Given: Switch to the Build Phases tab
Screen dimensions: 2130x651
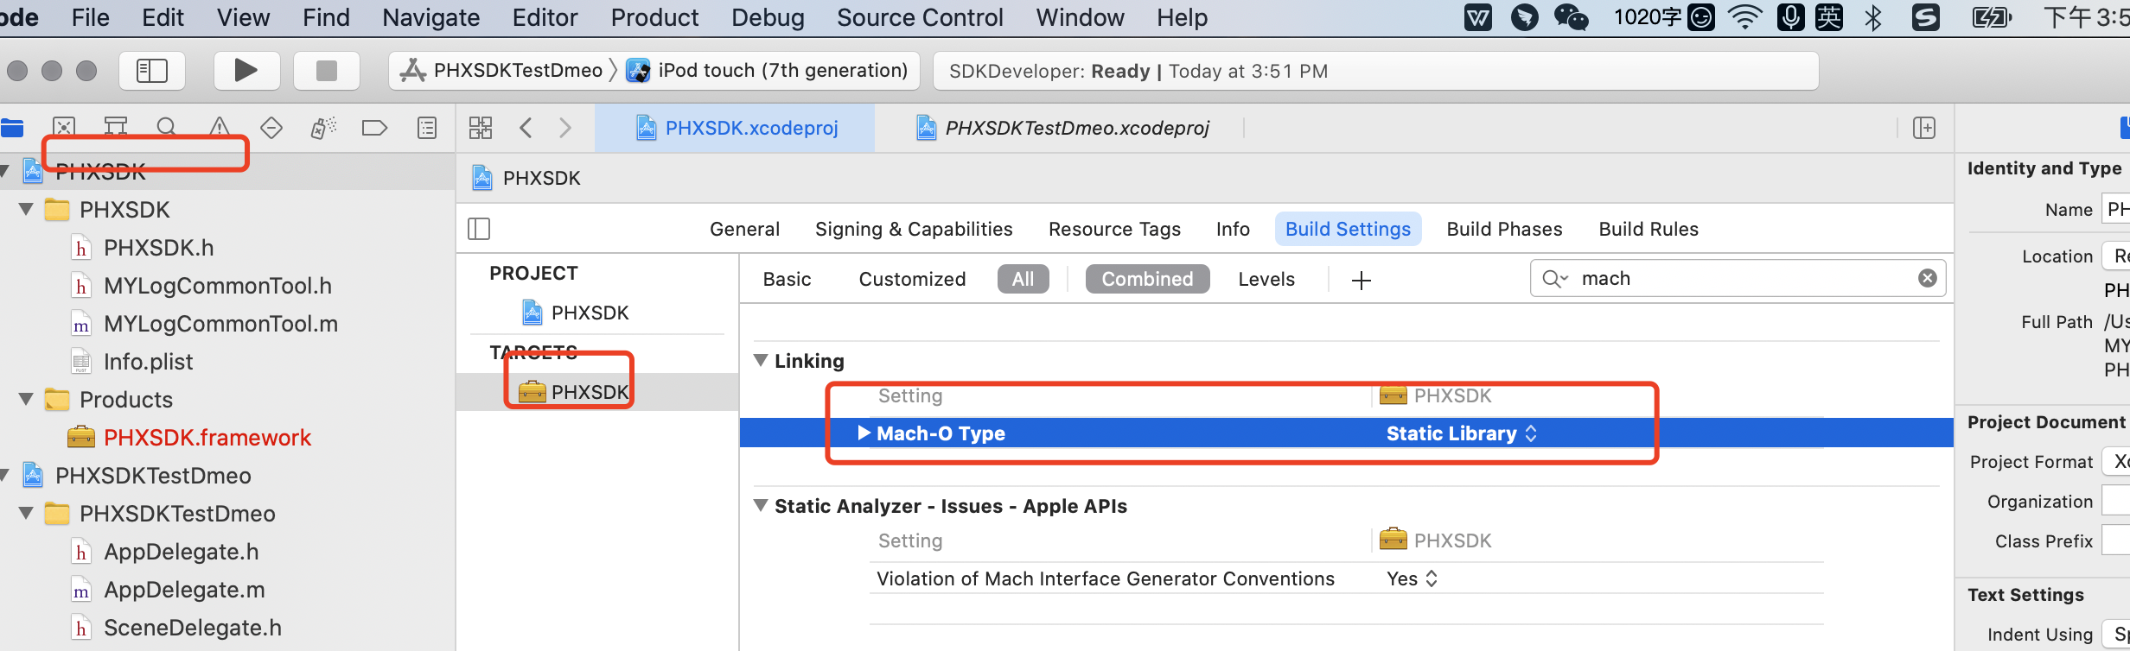Looking at the screenshot, I should (1505, 229).
